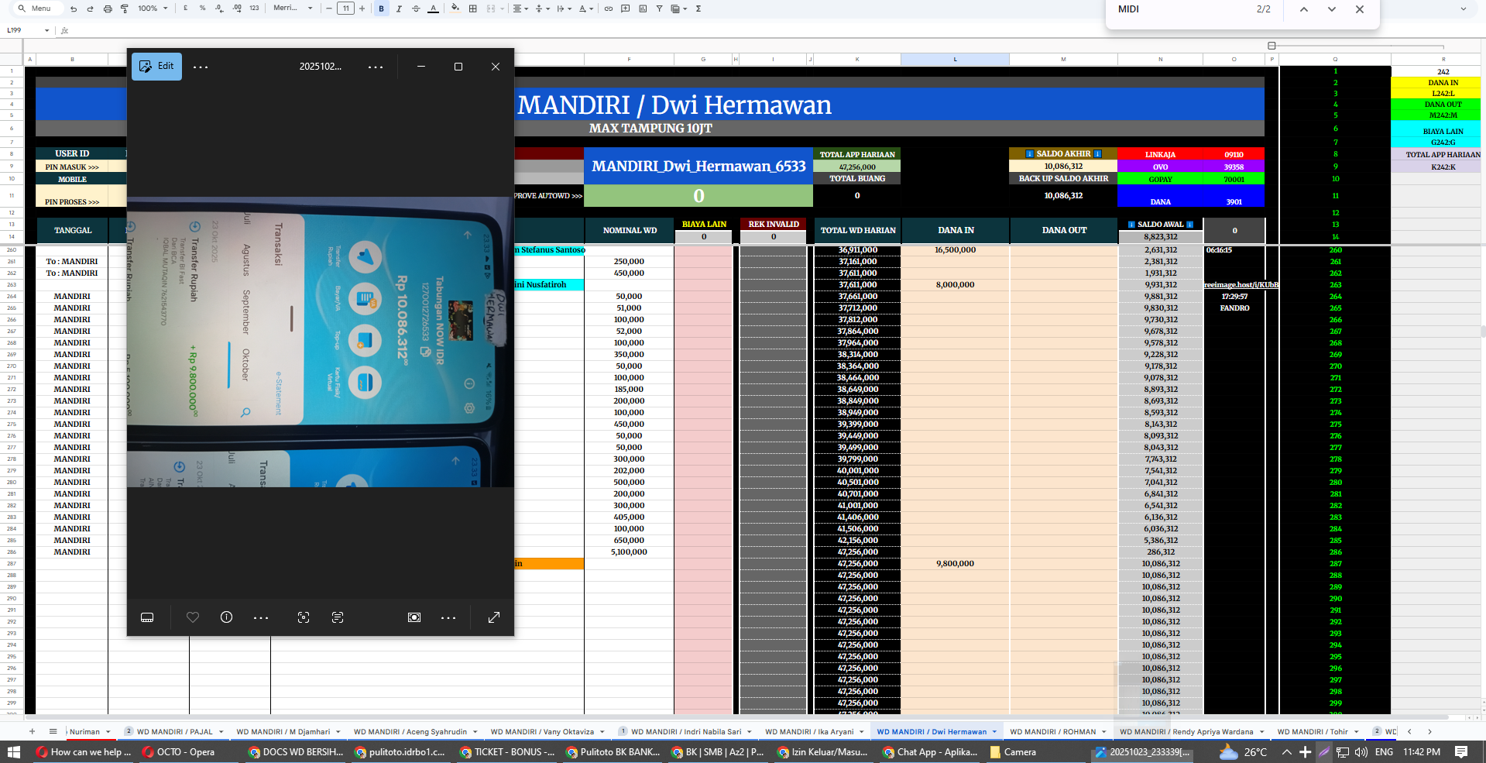Decrease decimal places in toolbar
Screen dimensions: 1486x763
219,9
